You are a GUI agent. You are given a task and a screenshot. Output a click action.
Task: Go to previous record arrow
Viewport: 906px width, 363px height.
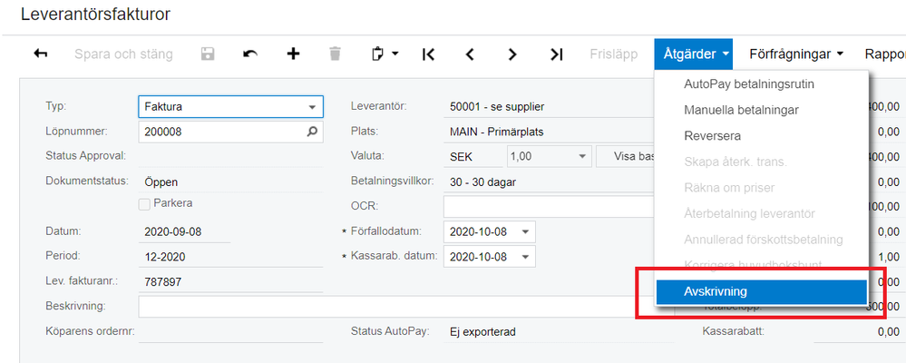pyautogui.click(x=470, y=54)
